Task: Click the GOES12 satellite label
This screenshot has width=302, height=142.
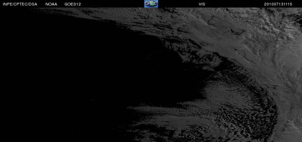Action: (x=73, y=4)
